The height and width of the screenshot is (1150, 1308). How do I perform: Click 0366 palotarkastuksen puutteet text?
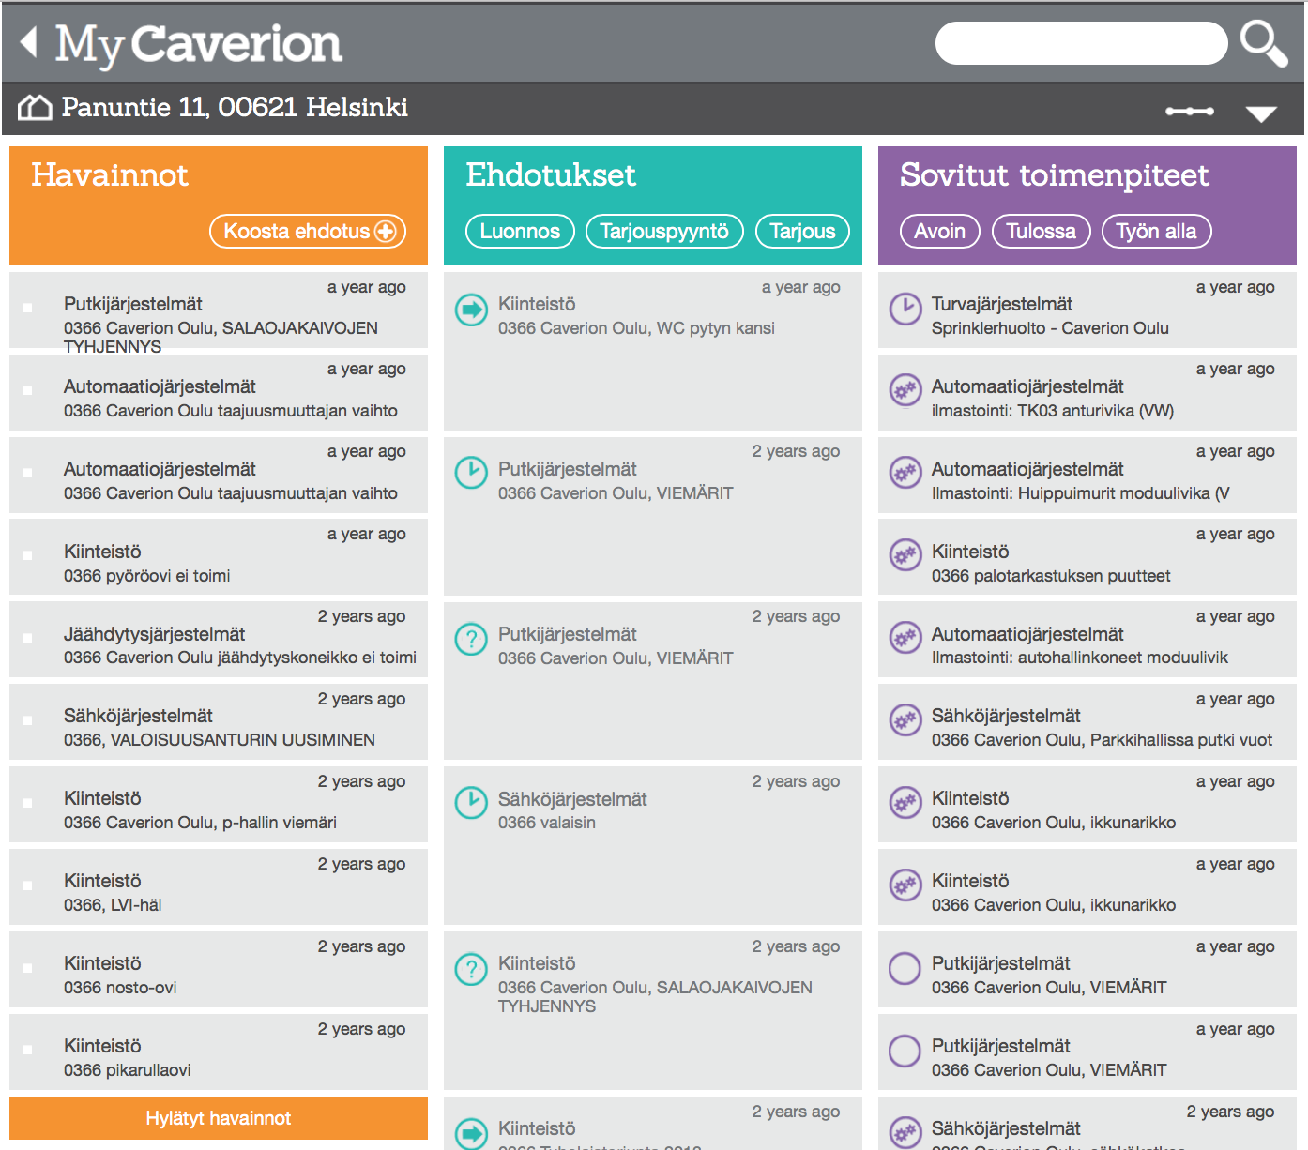click(x=1051, y=576)
